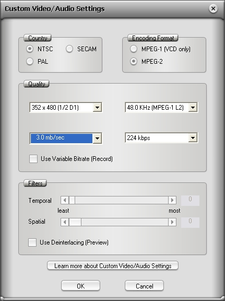Image resolution: width=225 pixels, height=301 pixels.
Task: Click the Spatial slider left arrow
Action: [65, 222]
